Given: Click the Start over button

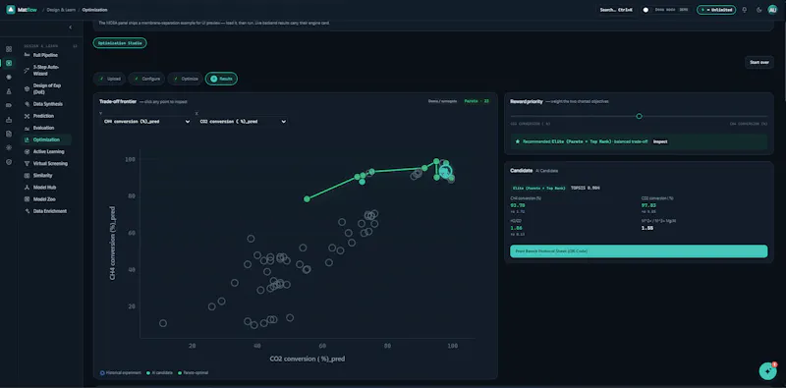Looking at the screenshot, I should pos(758,62).
